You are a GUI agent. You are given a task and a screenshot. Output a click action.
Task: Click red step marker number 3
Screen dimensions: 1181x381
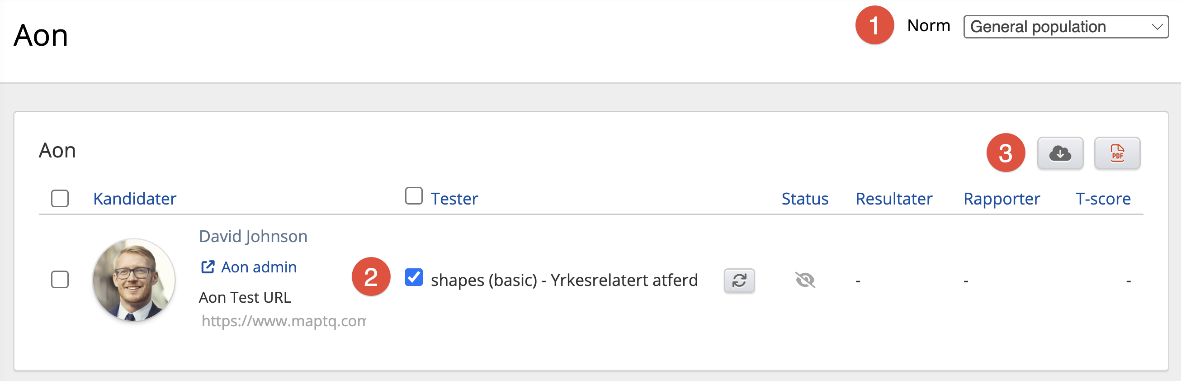1006,153
